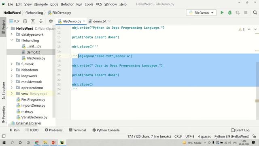
Task: Open the Problems tool window
Action: coord(54,130)
